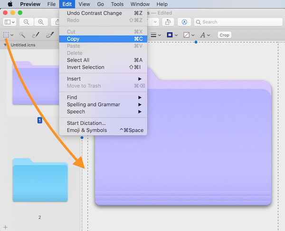
Task: Choose Emoji & Symbols
Action: click(103, 130)
